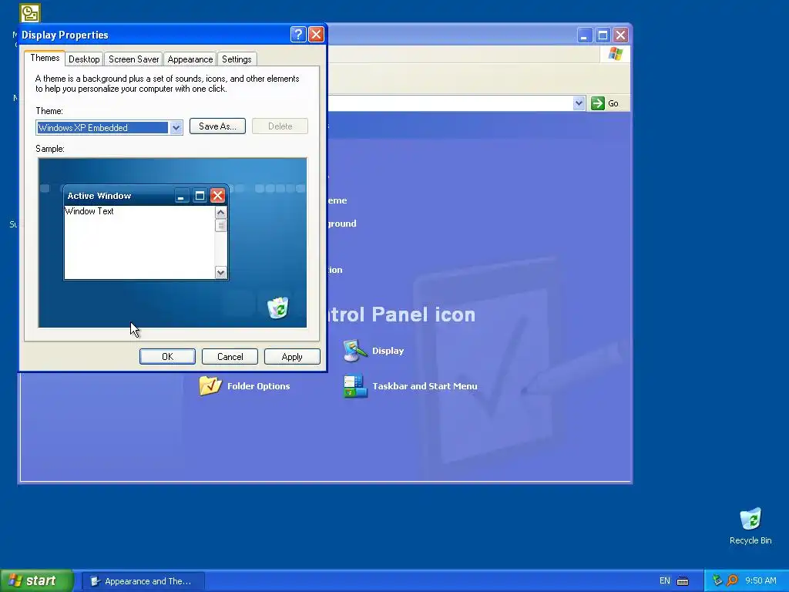Click the Display link text
This screenshot has height=592, width=789.
click(x=388, y=351)
